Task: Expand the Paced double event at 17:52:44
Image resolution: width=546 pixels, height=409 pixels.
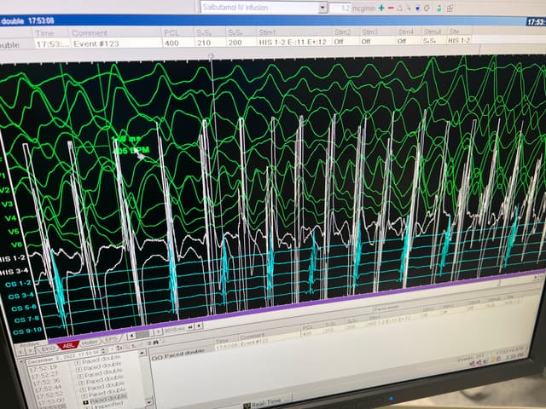Action: tap(82, 383)
